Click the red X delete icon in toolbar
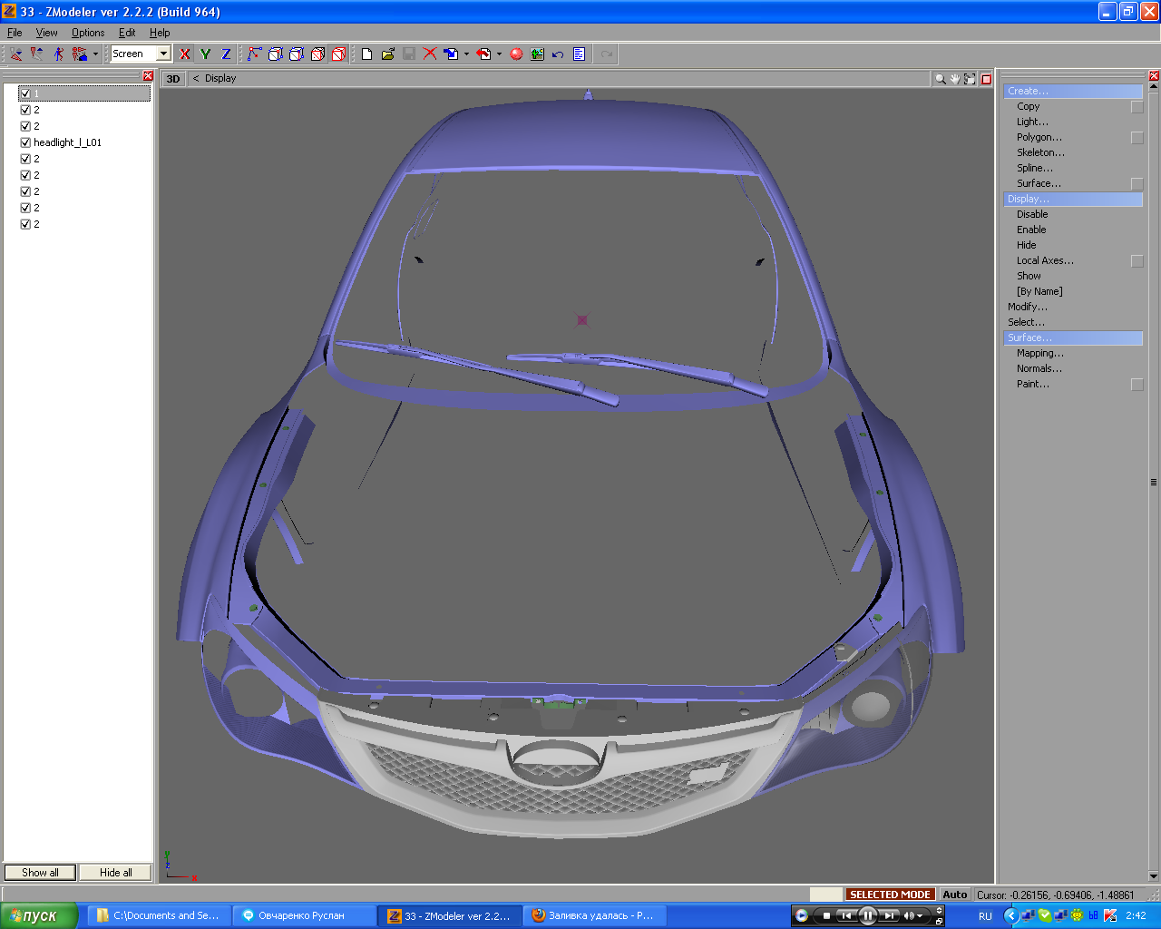1161x929 pixels. 430,54
